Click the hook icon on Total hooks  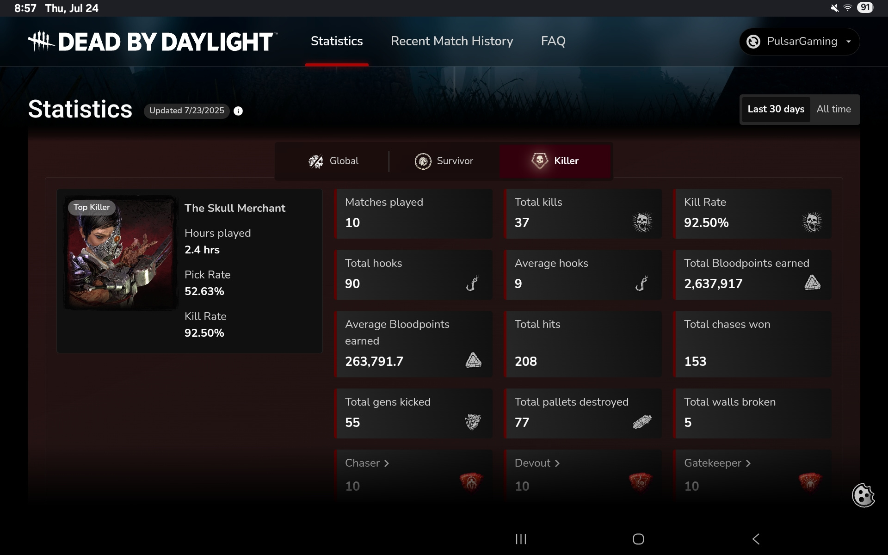472,283
